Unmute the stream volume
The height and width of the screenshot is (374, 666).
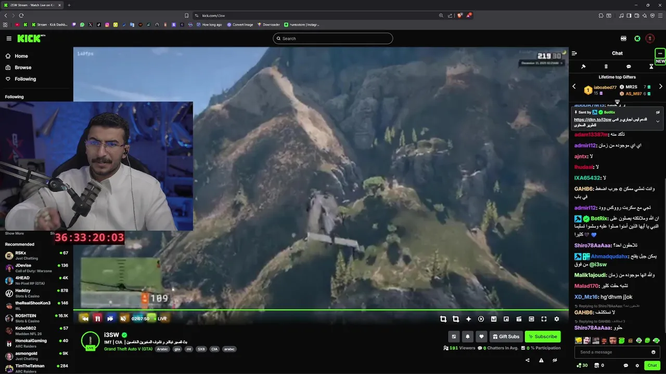point(123,318)
